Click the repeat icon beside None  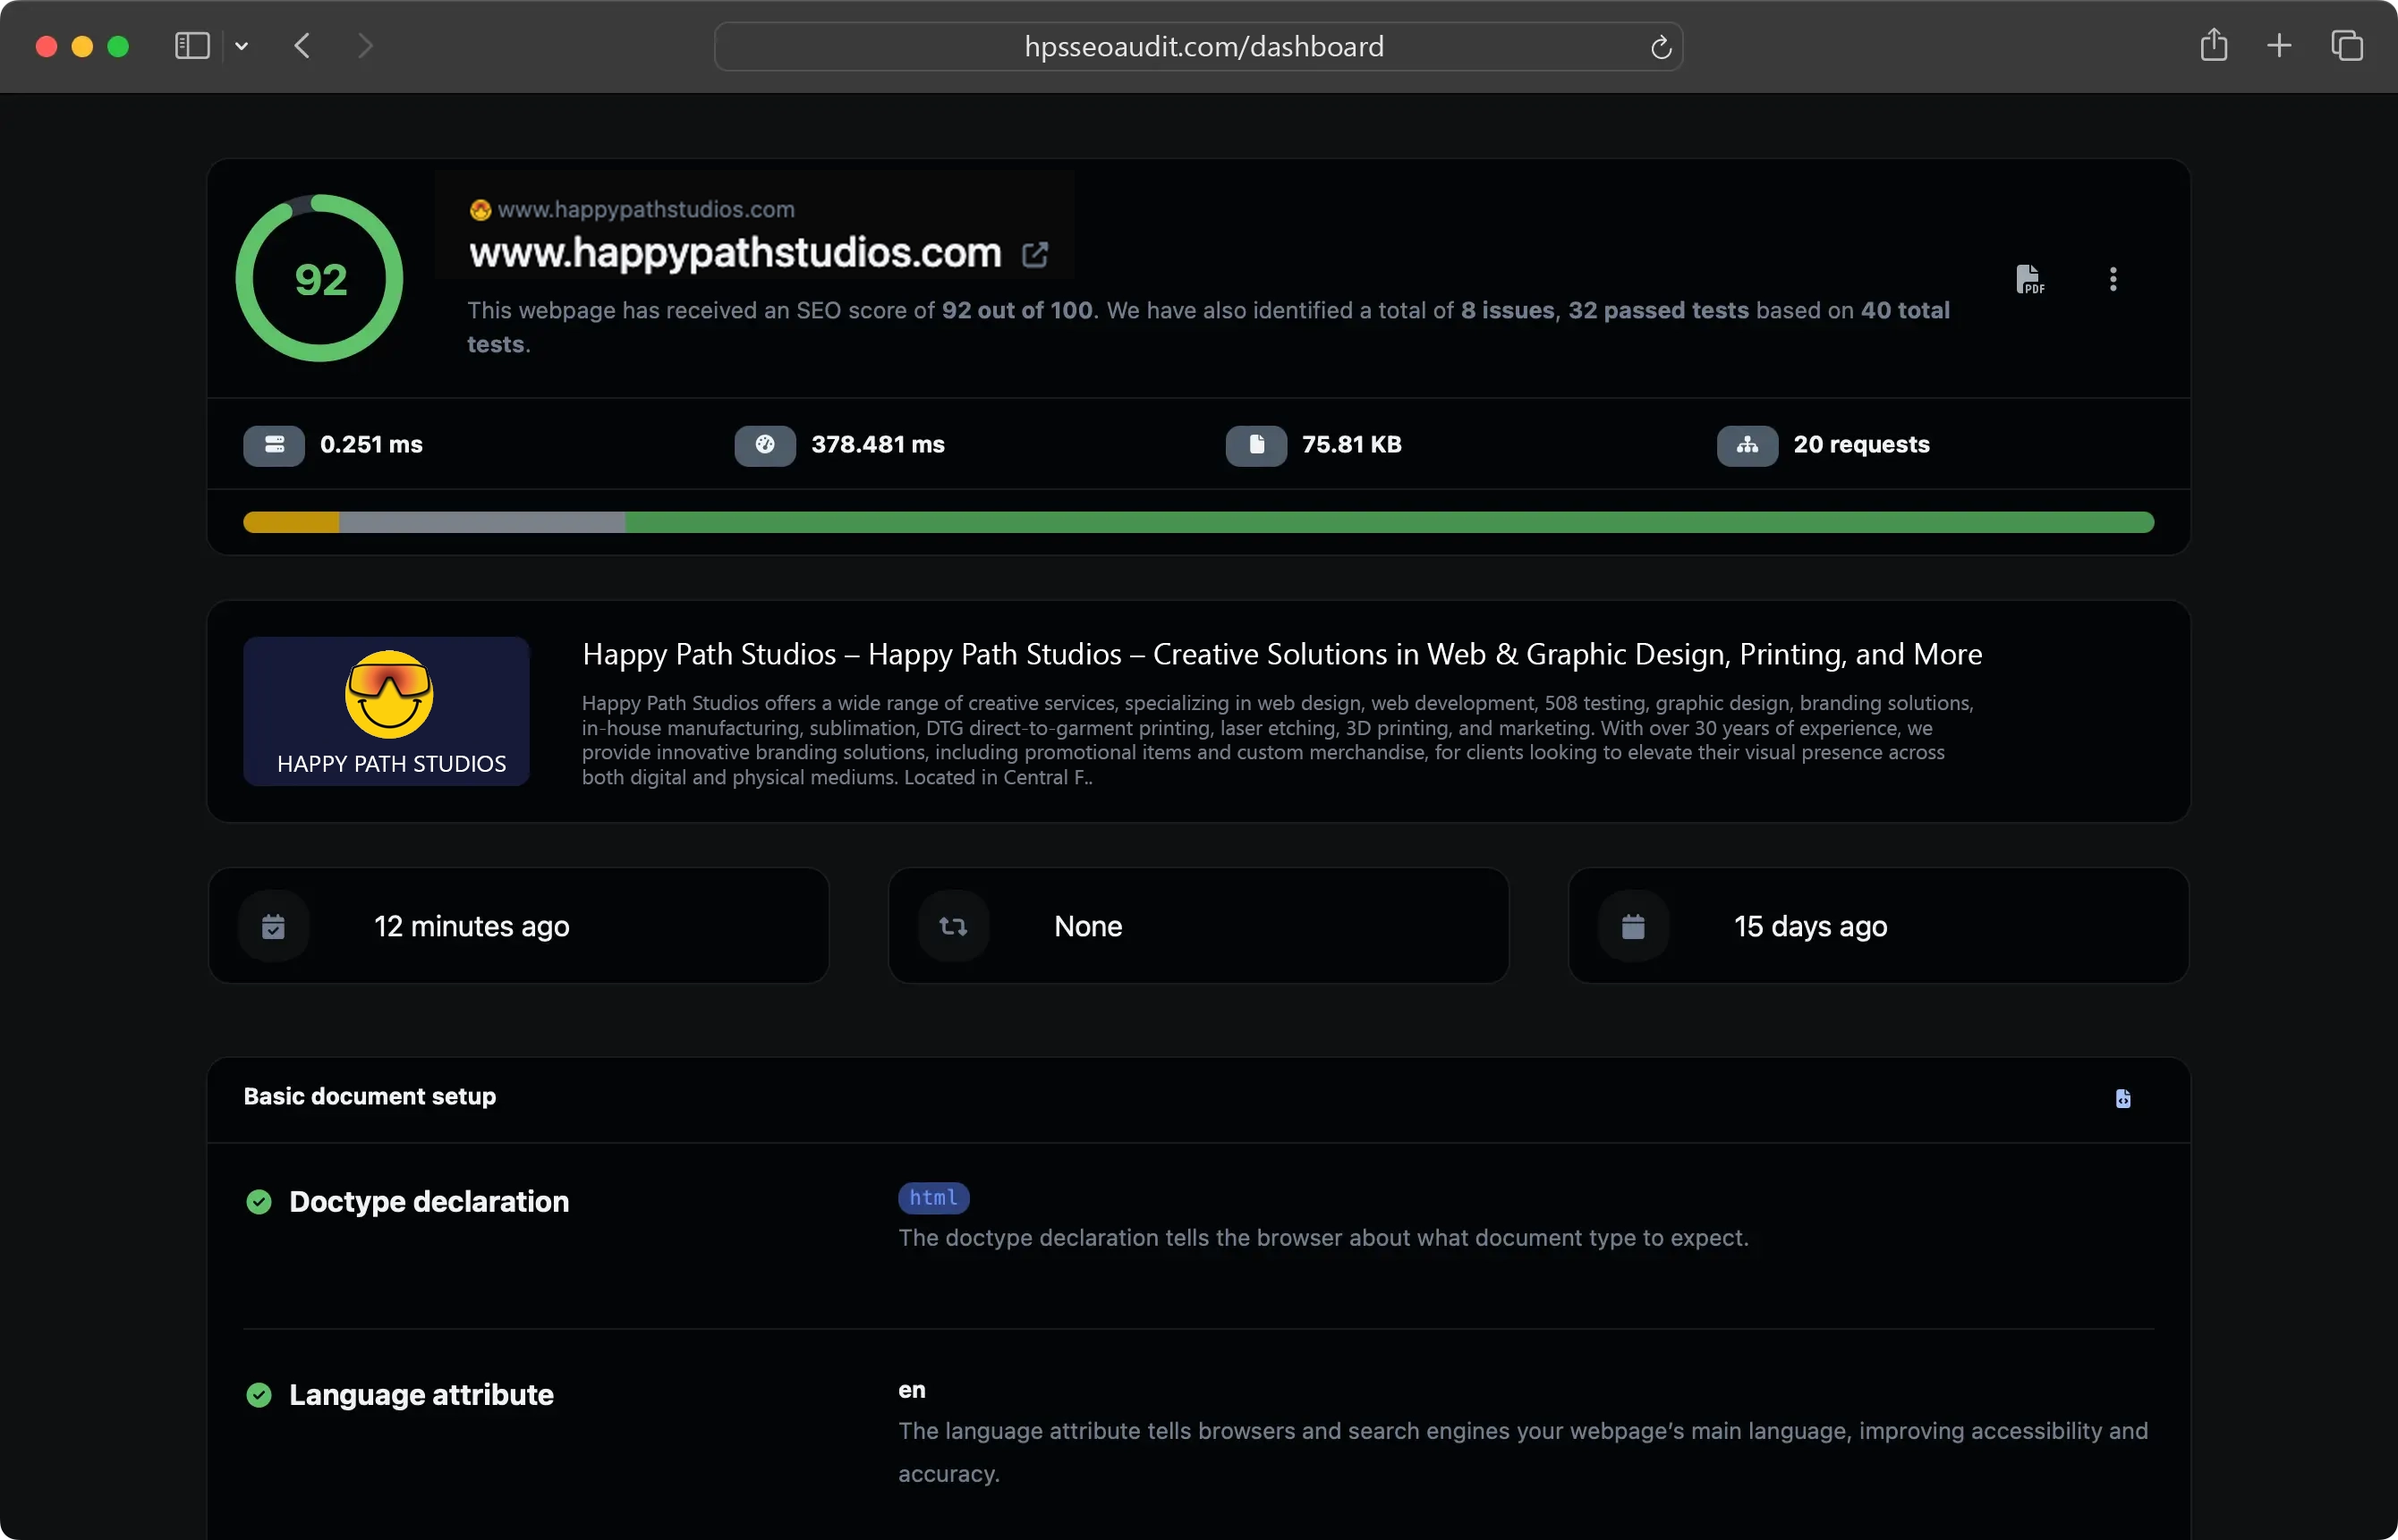click(954, 927)
